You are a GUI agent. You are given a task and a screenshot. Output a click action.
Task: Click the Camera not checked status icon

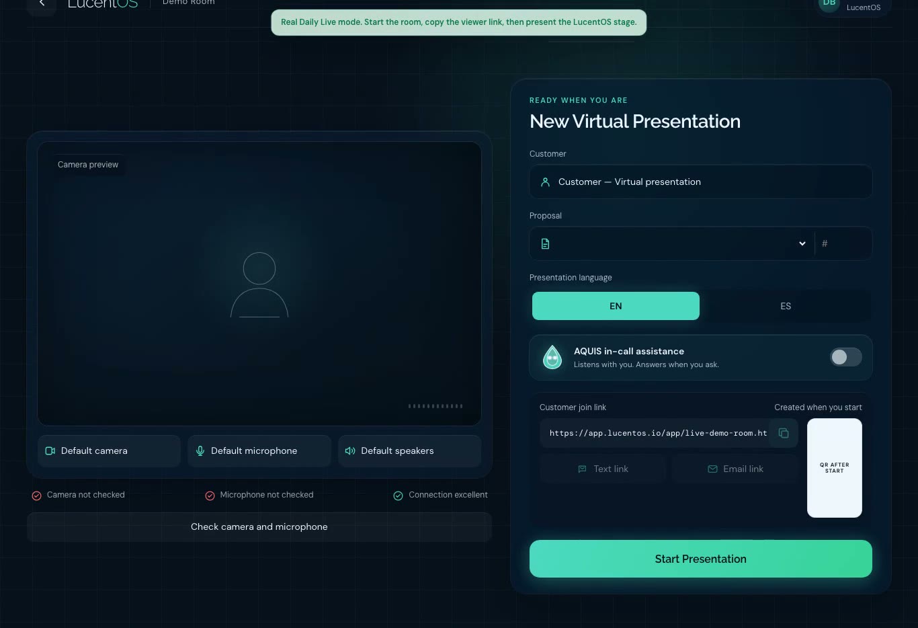pyautogui.click(x=37, y=496)
